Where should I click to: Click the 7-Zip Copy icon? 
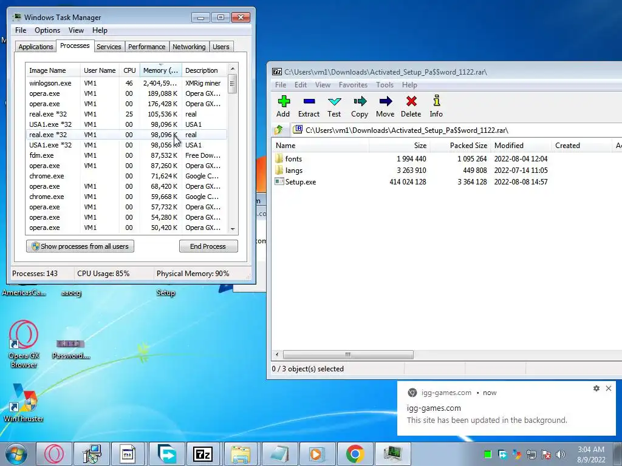360,101
